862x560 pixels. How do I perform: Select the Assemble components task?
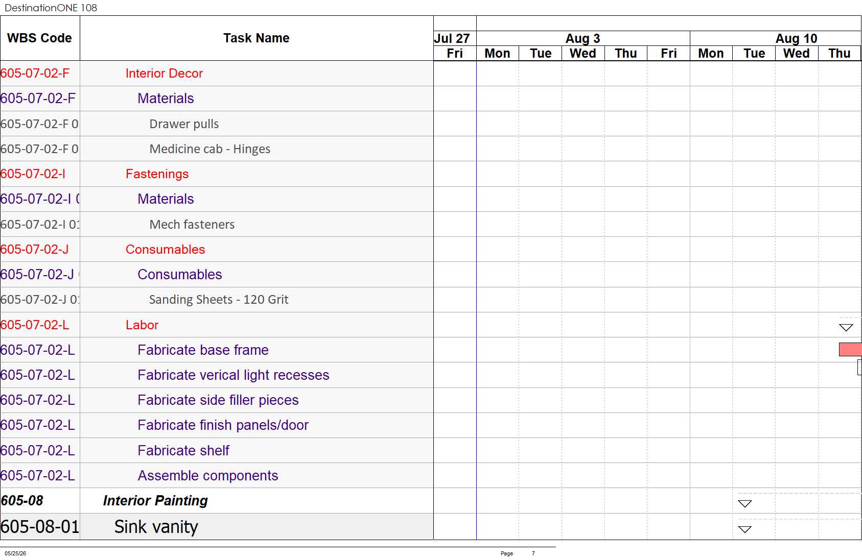click(208, 476)
